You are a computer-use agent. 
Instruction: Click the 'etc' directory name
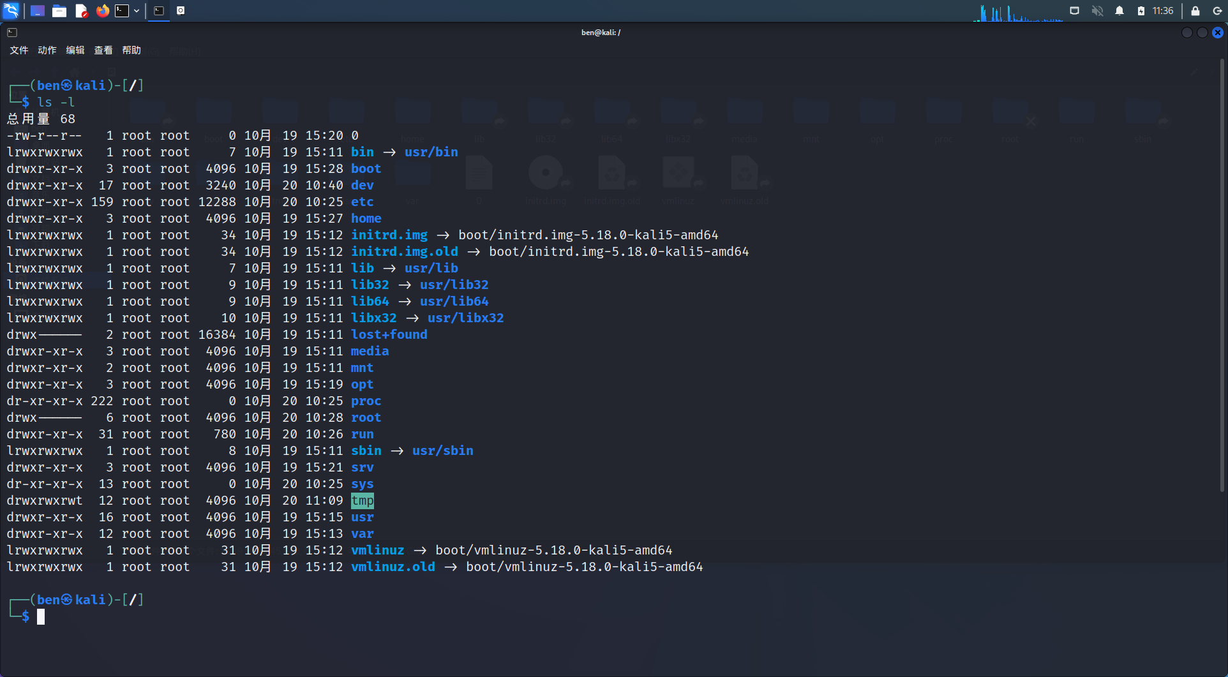[363, 202]
